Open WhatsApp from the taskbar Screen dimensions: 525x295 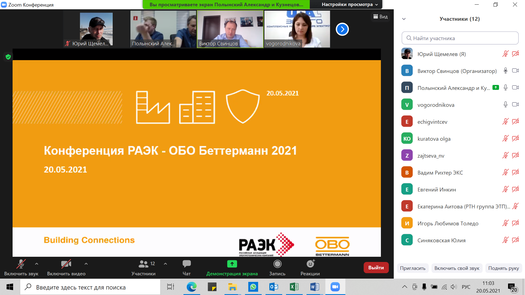point(253,287)
